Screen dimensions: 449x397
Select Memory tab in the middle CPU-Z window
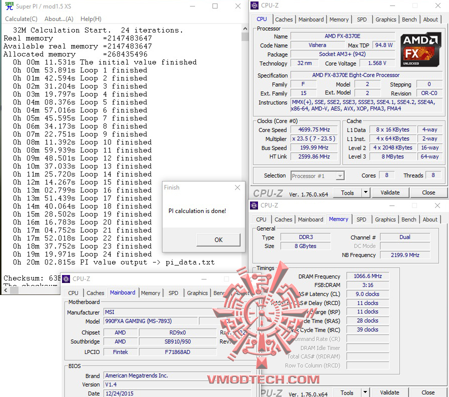pos(338,219)
